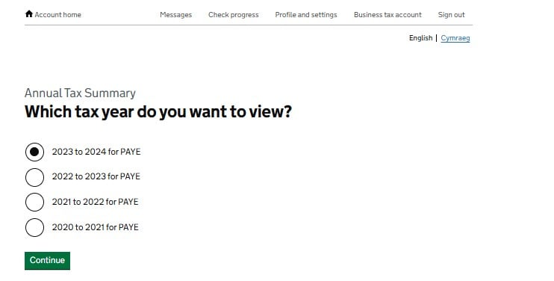Open Profile and settings
Screen dimensions: 554x281
pos(306,15)
